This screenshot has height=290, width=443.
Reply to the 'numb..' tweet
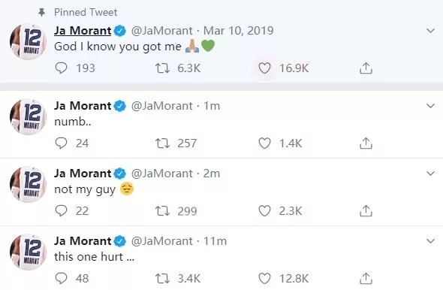pyautogui.click(x=61, y=143)
